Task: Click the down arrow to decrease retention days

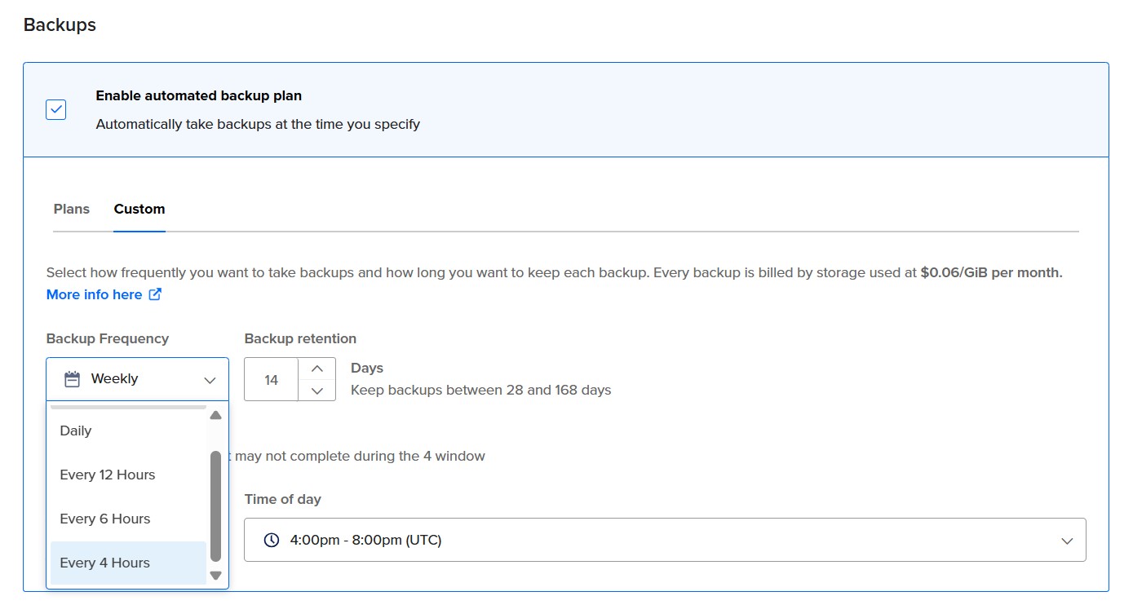Action: (318, 389)
